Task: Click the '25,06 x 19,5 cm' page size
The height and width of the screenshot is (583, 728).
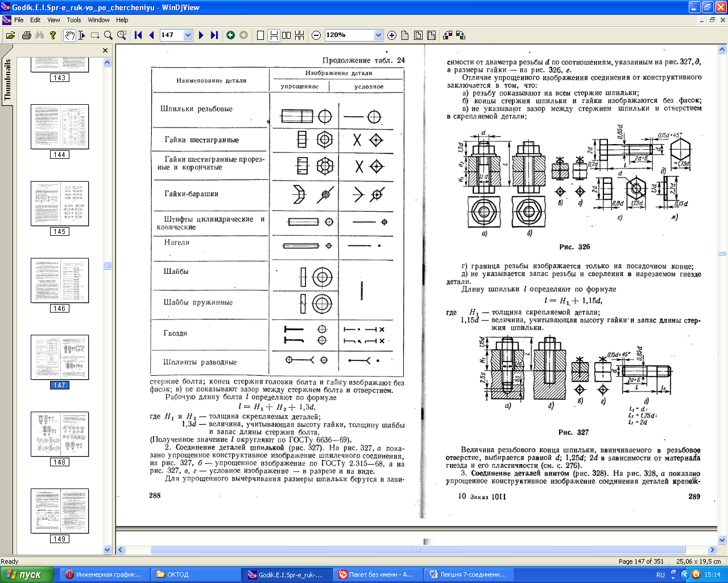Action: pyautogui.click(x=698, y=561)
